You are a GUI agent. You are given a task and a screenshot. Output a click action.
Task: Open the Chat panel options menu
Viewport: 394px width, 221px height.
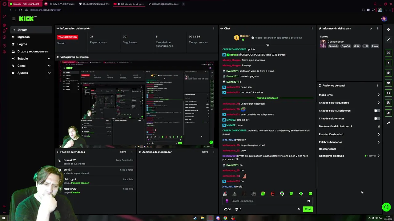[312, 29]
